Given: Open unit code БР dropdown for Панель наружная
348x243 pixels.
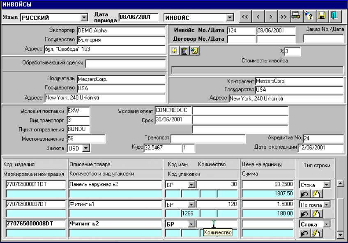Looking at the screenshot, I should click(191, 184).
